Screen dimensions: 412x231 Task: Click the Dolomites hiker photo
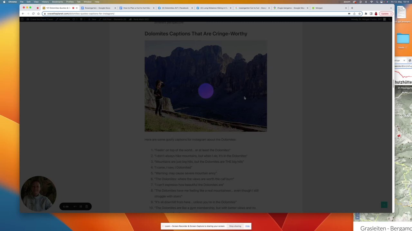click(206, 86)
